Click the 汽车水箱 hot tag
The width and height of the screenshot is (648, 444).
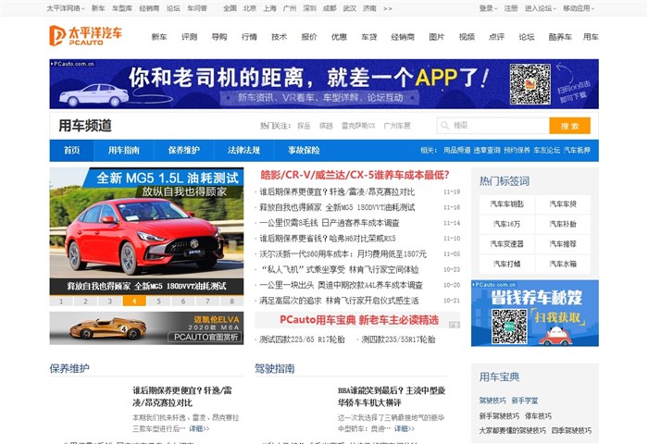(x=563, y=264)
